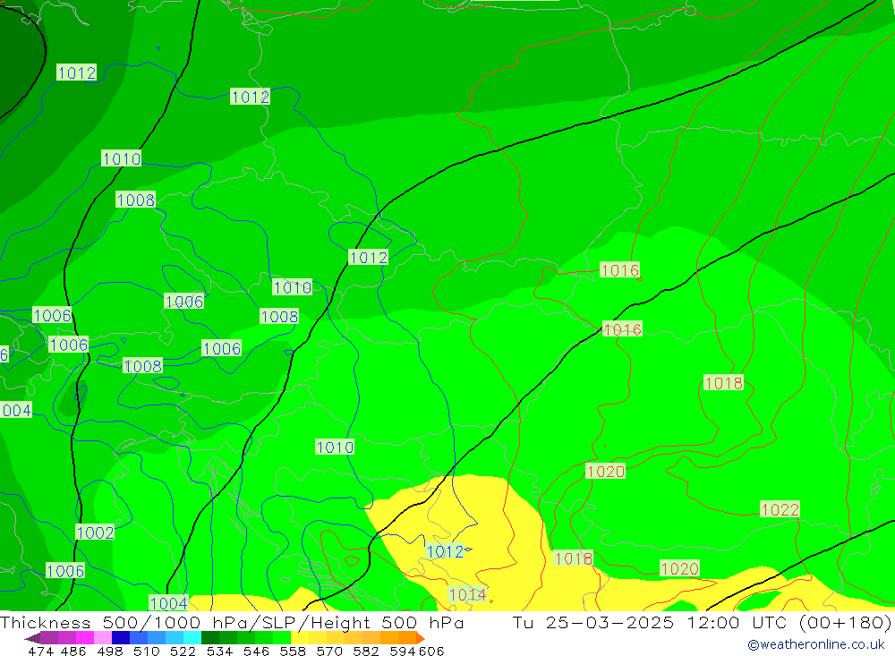Select the darkest green legend swatch above 534
The width and height of the screenshot is (895, 656).
point(209,637)
